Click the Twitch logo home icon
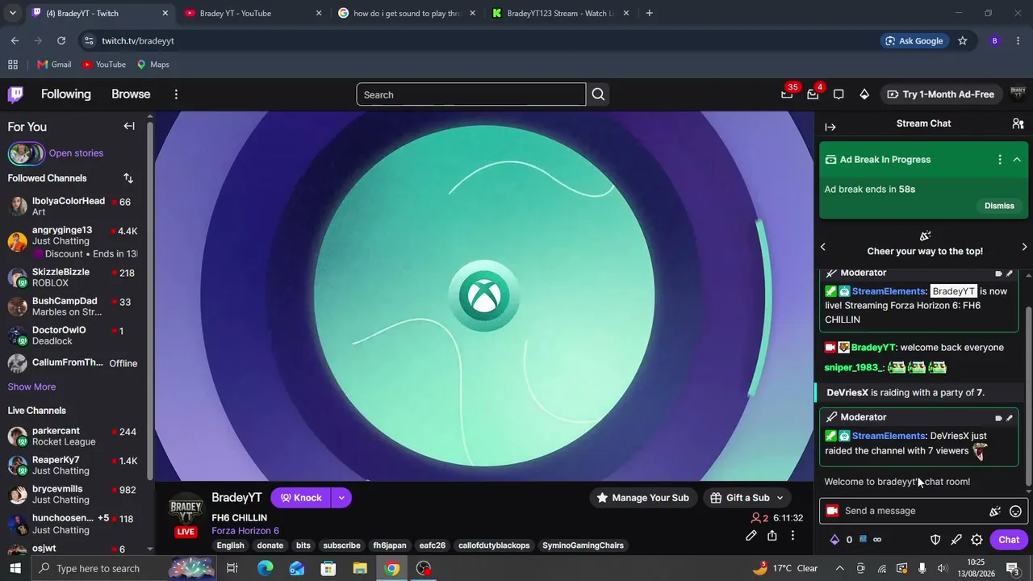1033x581 pixels. 15,94
